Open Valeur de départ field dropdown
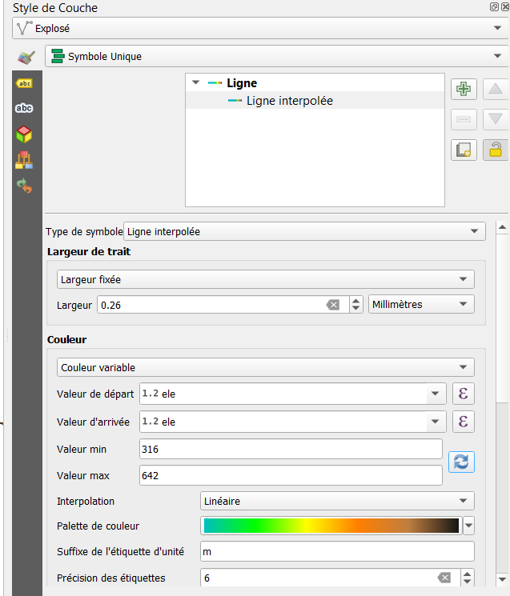Image resolution: width=510 pixels, height=596 pixels. 436,394
